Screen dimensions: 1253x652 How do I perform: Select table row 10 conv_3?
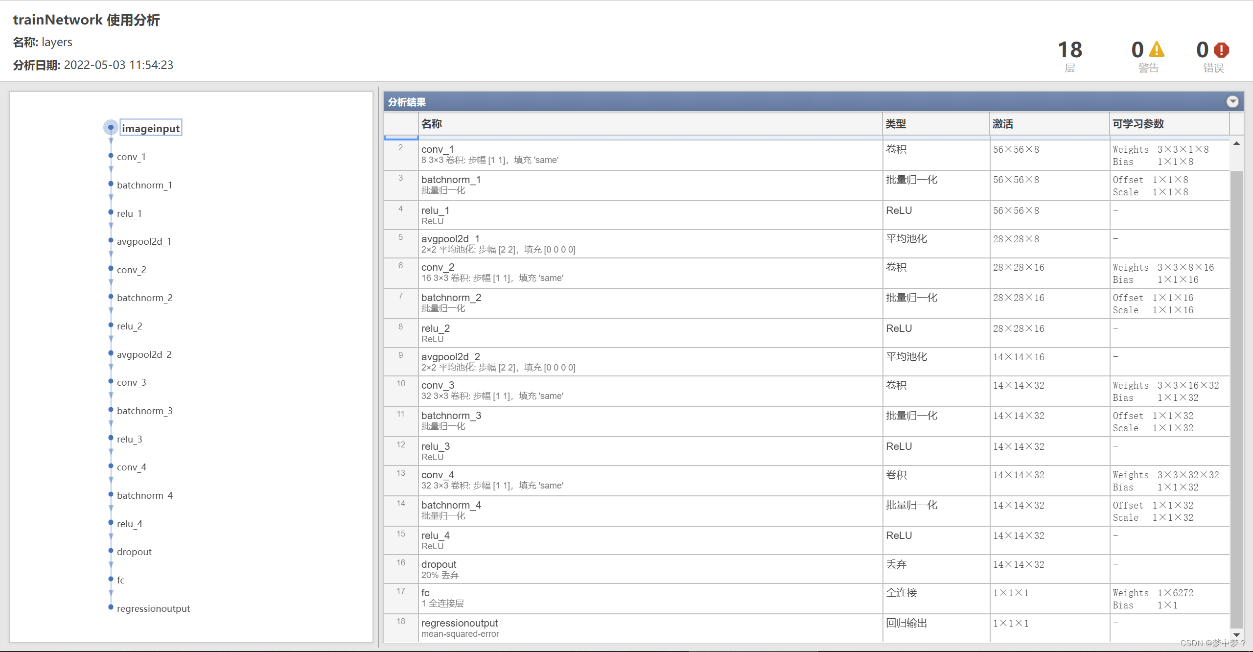[807, 391]
